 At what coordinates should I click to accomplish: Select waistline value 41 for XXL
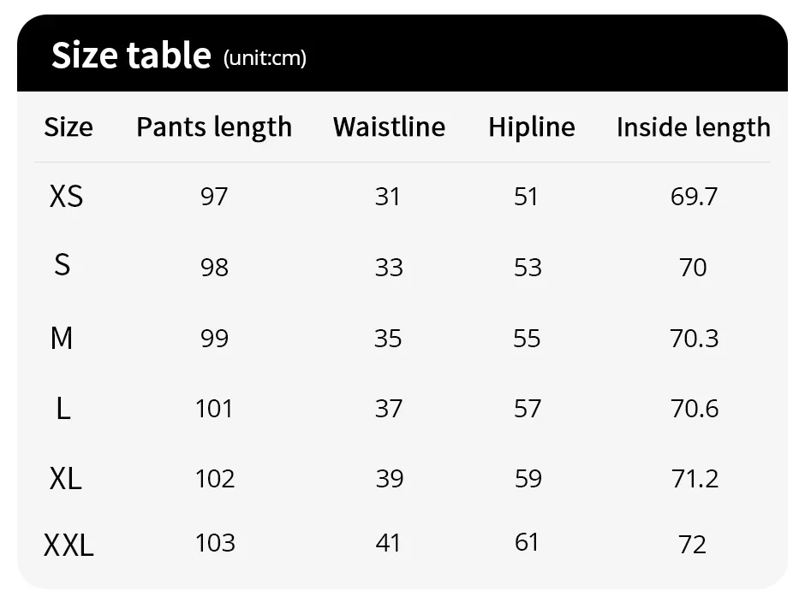[388, 542]
